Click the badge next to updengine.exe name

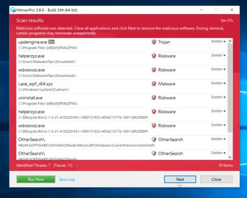pyautogui.click(x=51, y=42)
